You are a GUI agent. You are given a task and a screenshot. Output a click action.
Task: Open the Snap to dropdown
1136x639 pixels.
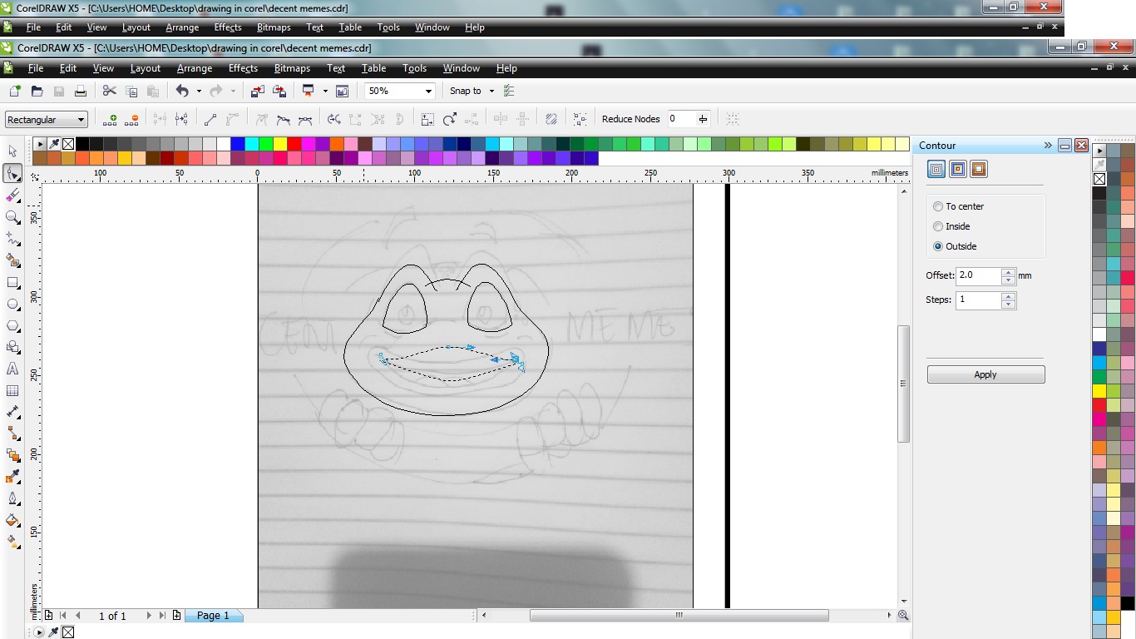pyautogui.click(x=491, y=91)
